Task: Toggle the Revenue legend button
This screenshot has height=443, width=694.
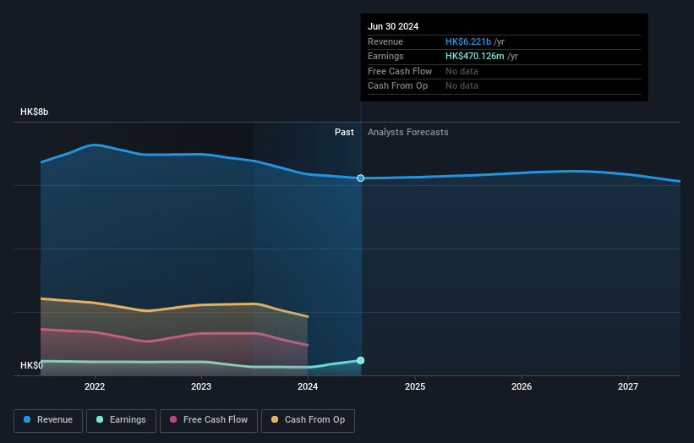Action: point(48,420)
